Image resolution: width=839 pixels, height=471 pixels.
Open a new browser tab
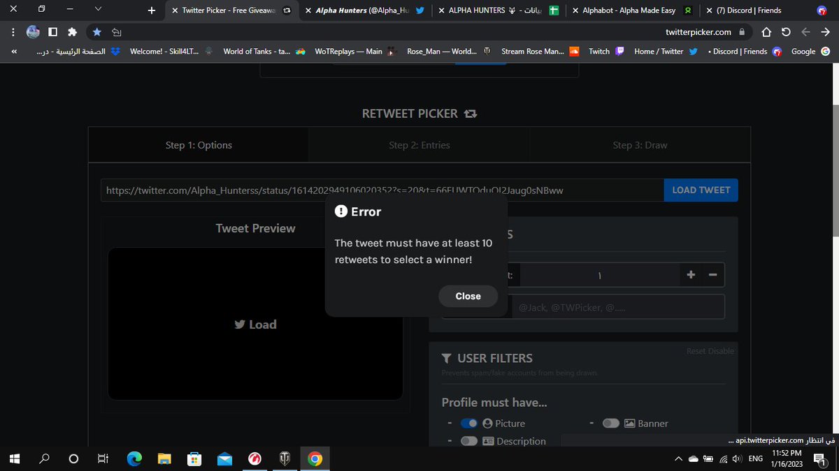click(x=152, y=10)
